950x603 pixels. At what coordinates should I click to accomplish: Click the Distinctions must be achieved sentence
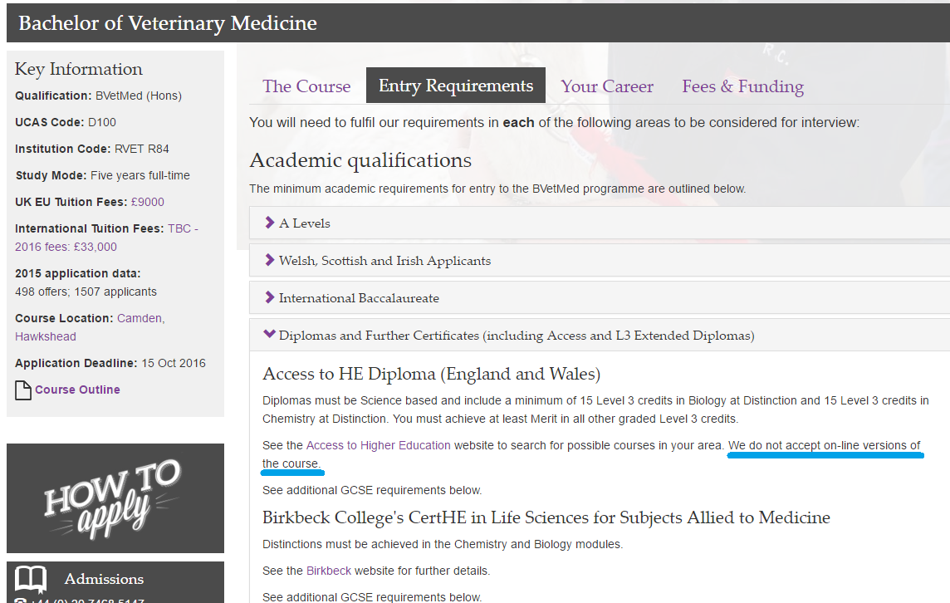click(443, 544)
